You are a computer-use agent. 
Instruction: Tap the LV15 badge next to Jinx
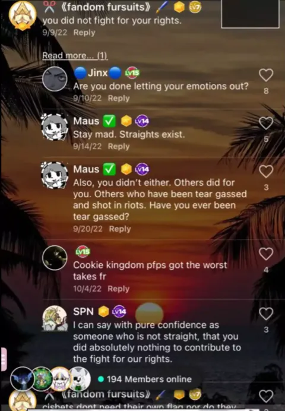coord(132,73)
